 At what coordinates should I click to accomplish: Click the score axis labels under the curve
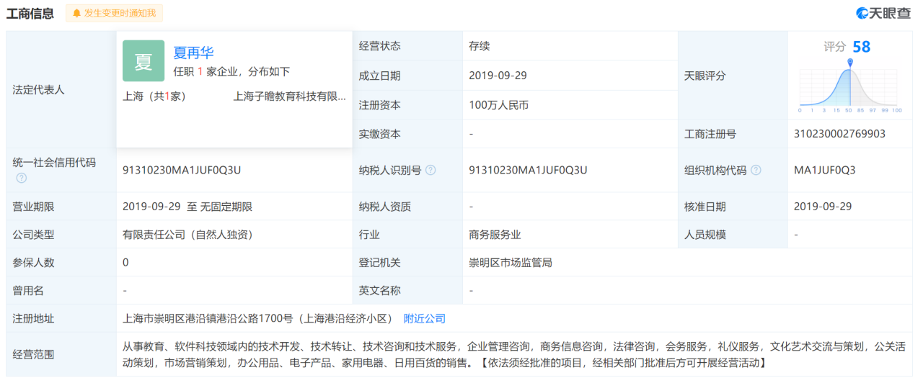(849, 110)
